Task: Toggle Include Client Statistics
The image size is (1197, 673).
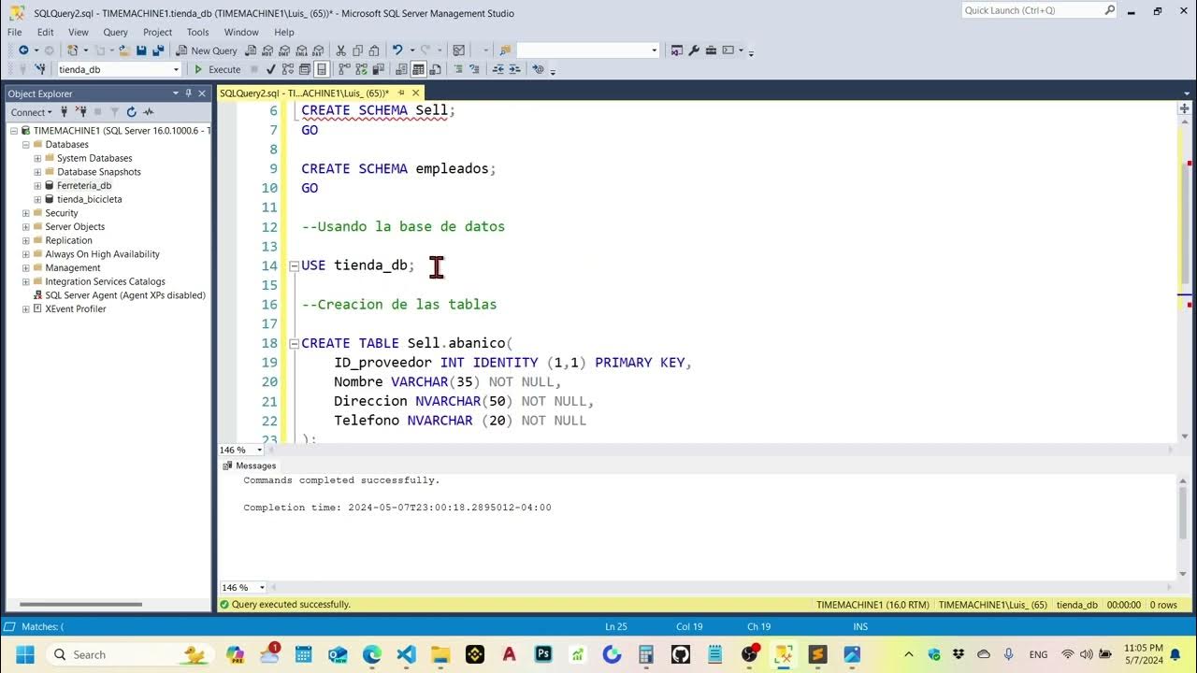Action: pyautogui.click(x=378, y=69)
